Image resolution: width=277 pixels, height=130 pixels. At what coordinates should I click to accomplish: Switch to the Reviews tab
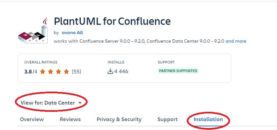70,119
